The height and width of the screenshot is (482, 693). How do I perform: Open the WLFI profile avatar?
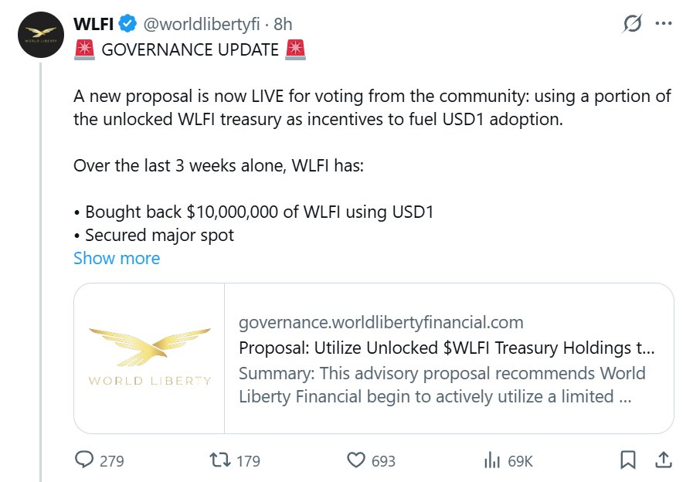[40, 36]
